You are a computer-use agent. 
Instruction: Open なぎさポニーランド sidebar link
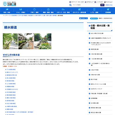pos(97,89)
